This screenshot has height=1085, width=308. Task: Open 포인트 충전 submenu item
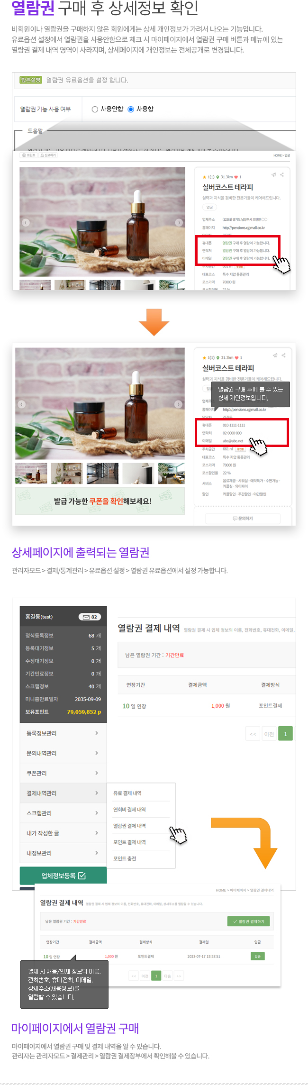[125, 858]
